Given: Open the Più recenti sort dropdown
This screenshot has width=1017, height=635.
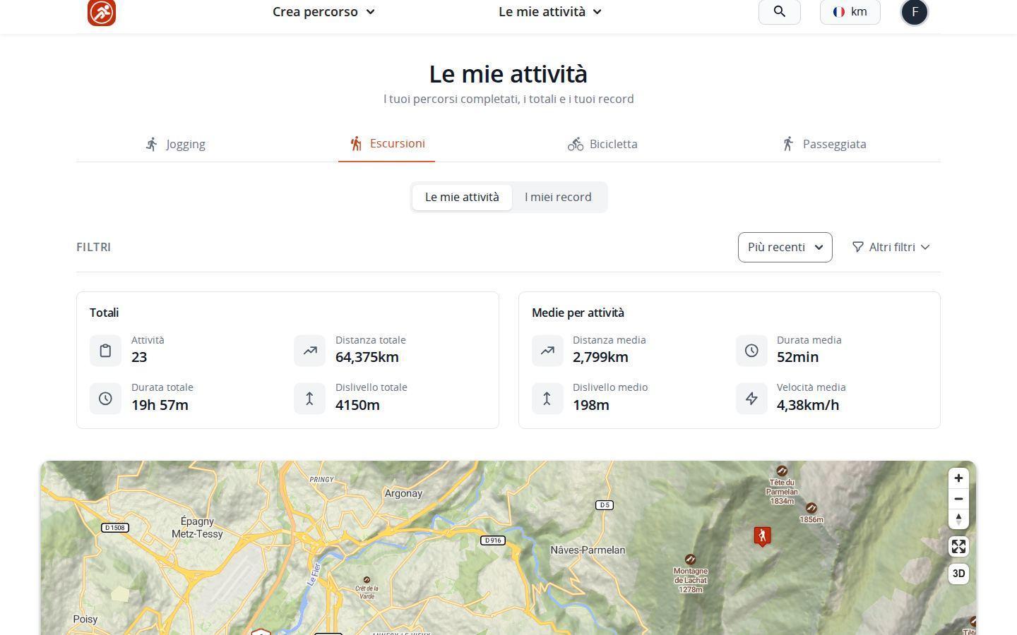Looking at the screenshot, I should (785, 247).
